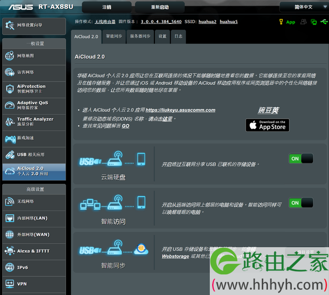Click the 智能同步 label under USB cloud
This screenshot has height=295, width=329.
click(113, 265)
